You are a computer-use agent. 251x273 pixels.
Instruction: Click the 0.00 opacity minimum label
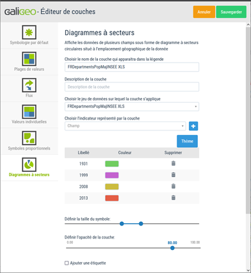(70, 242)
